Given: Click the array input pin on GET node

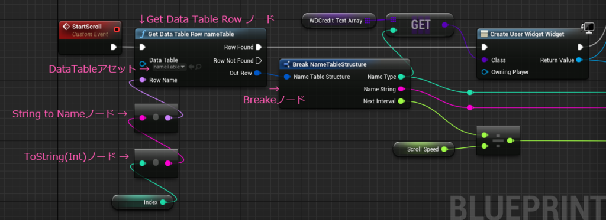Looking at the screenshot, I should pyautogui.click(x=393, y=19).
